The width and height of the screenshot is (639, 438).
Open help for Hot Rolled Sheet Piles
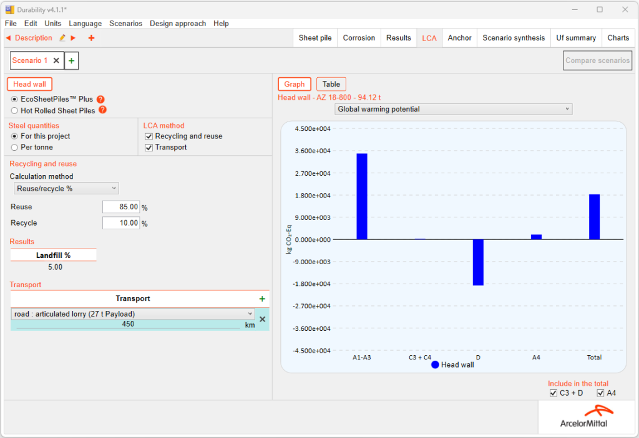(x=103, y=110)
